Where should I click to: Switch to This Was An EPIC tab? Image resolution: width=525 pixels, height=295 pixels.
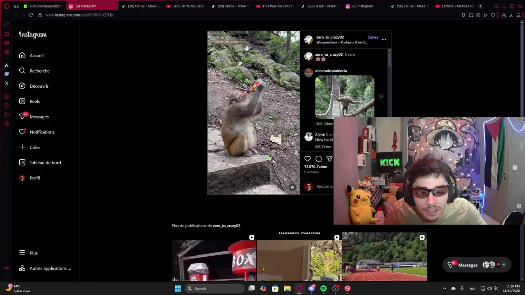click(274, 6)
